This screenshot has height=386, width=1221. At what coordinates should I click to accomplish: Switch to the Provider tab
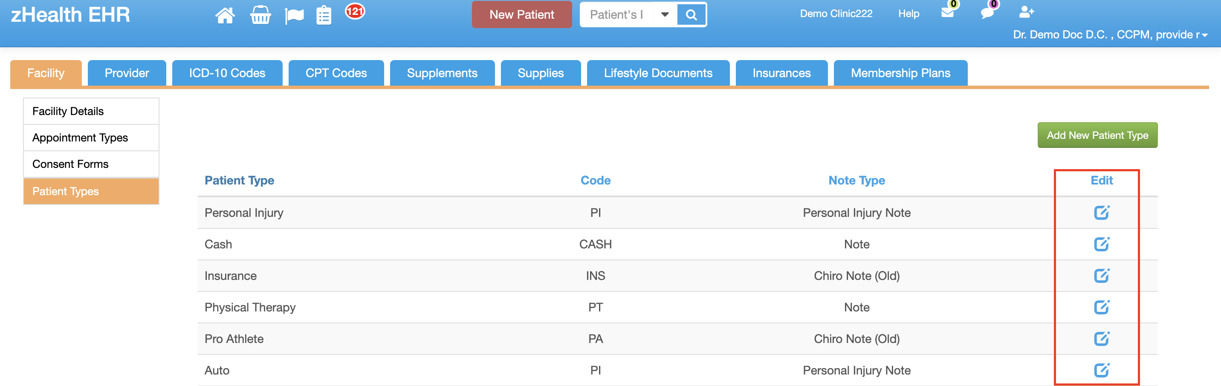tap(127, 73)
